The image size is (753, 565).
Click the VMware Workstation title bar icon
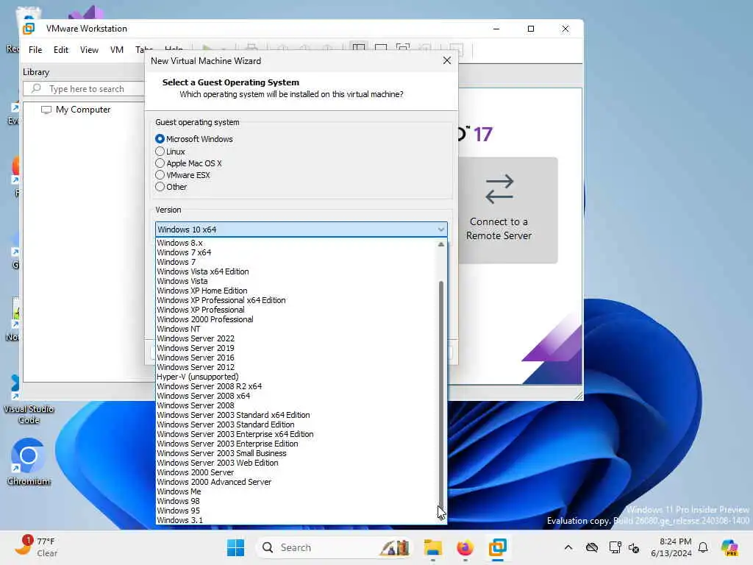point(29,29)
